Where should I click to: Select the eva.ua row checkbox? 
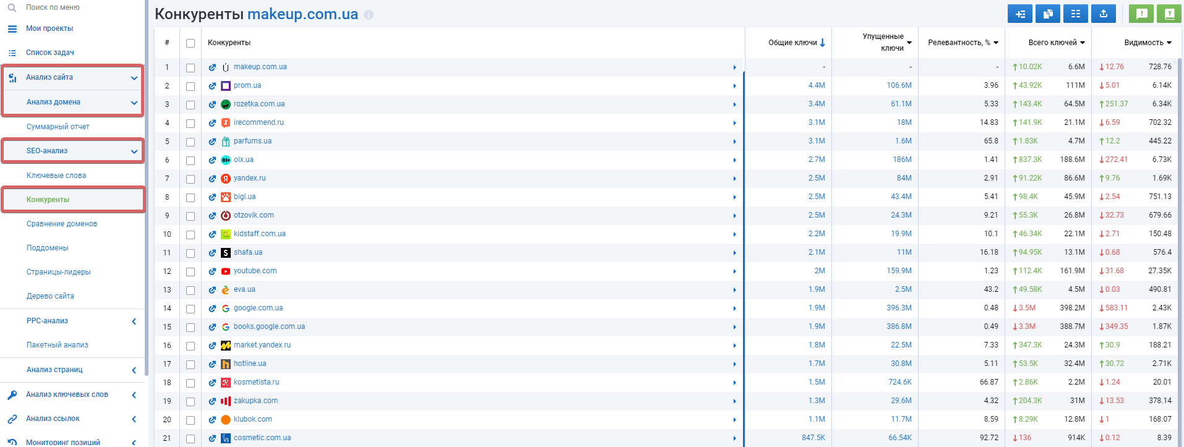coord(191,291)
